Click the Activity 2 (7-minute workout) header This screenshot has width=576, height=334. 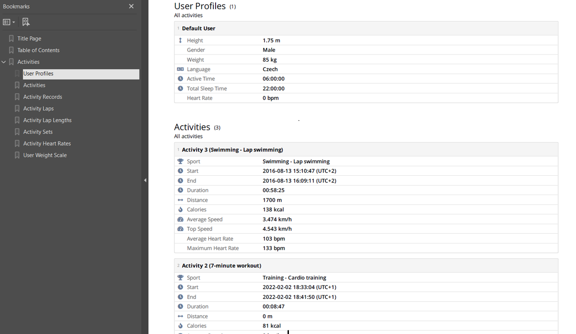coord(221,266)
